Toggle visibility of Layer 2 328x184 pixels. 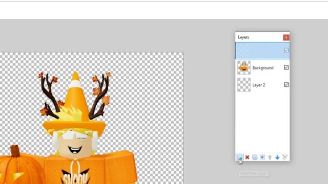pyautogui.click(x=286, y=84)
